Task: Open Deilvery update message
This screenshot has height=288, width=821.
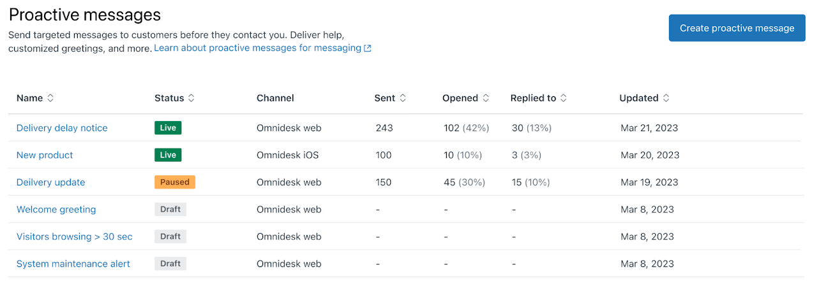Action: pyautogui.click(x=50, y=182)
